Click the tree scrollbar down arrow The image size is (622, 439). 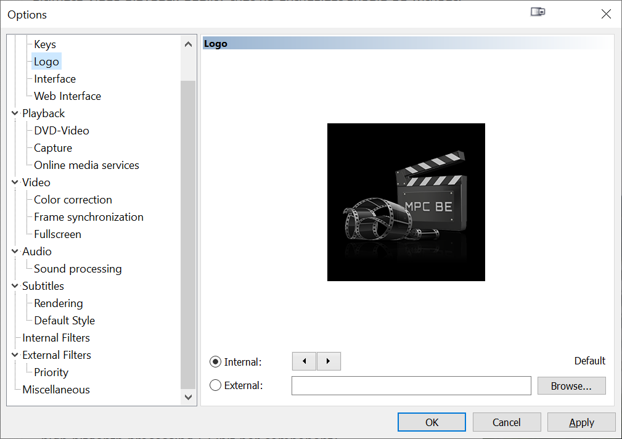(x=189, y=397)
